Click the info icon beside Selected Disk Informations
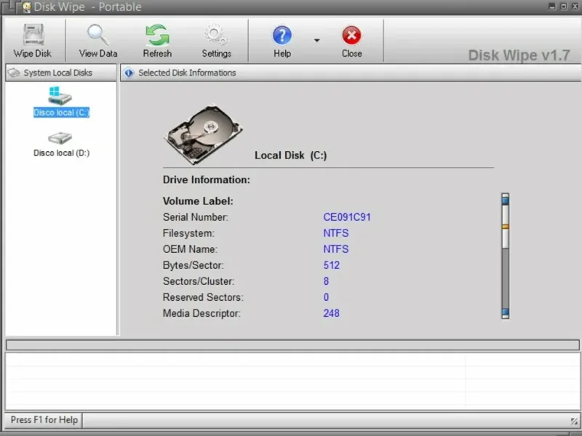Screen dimensions: 582x436 click(129, 73)
